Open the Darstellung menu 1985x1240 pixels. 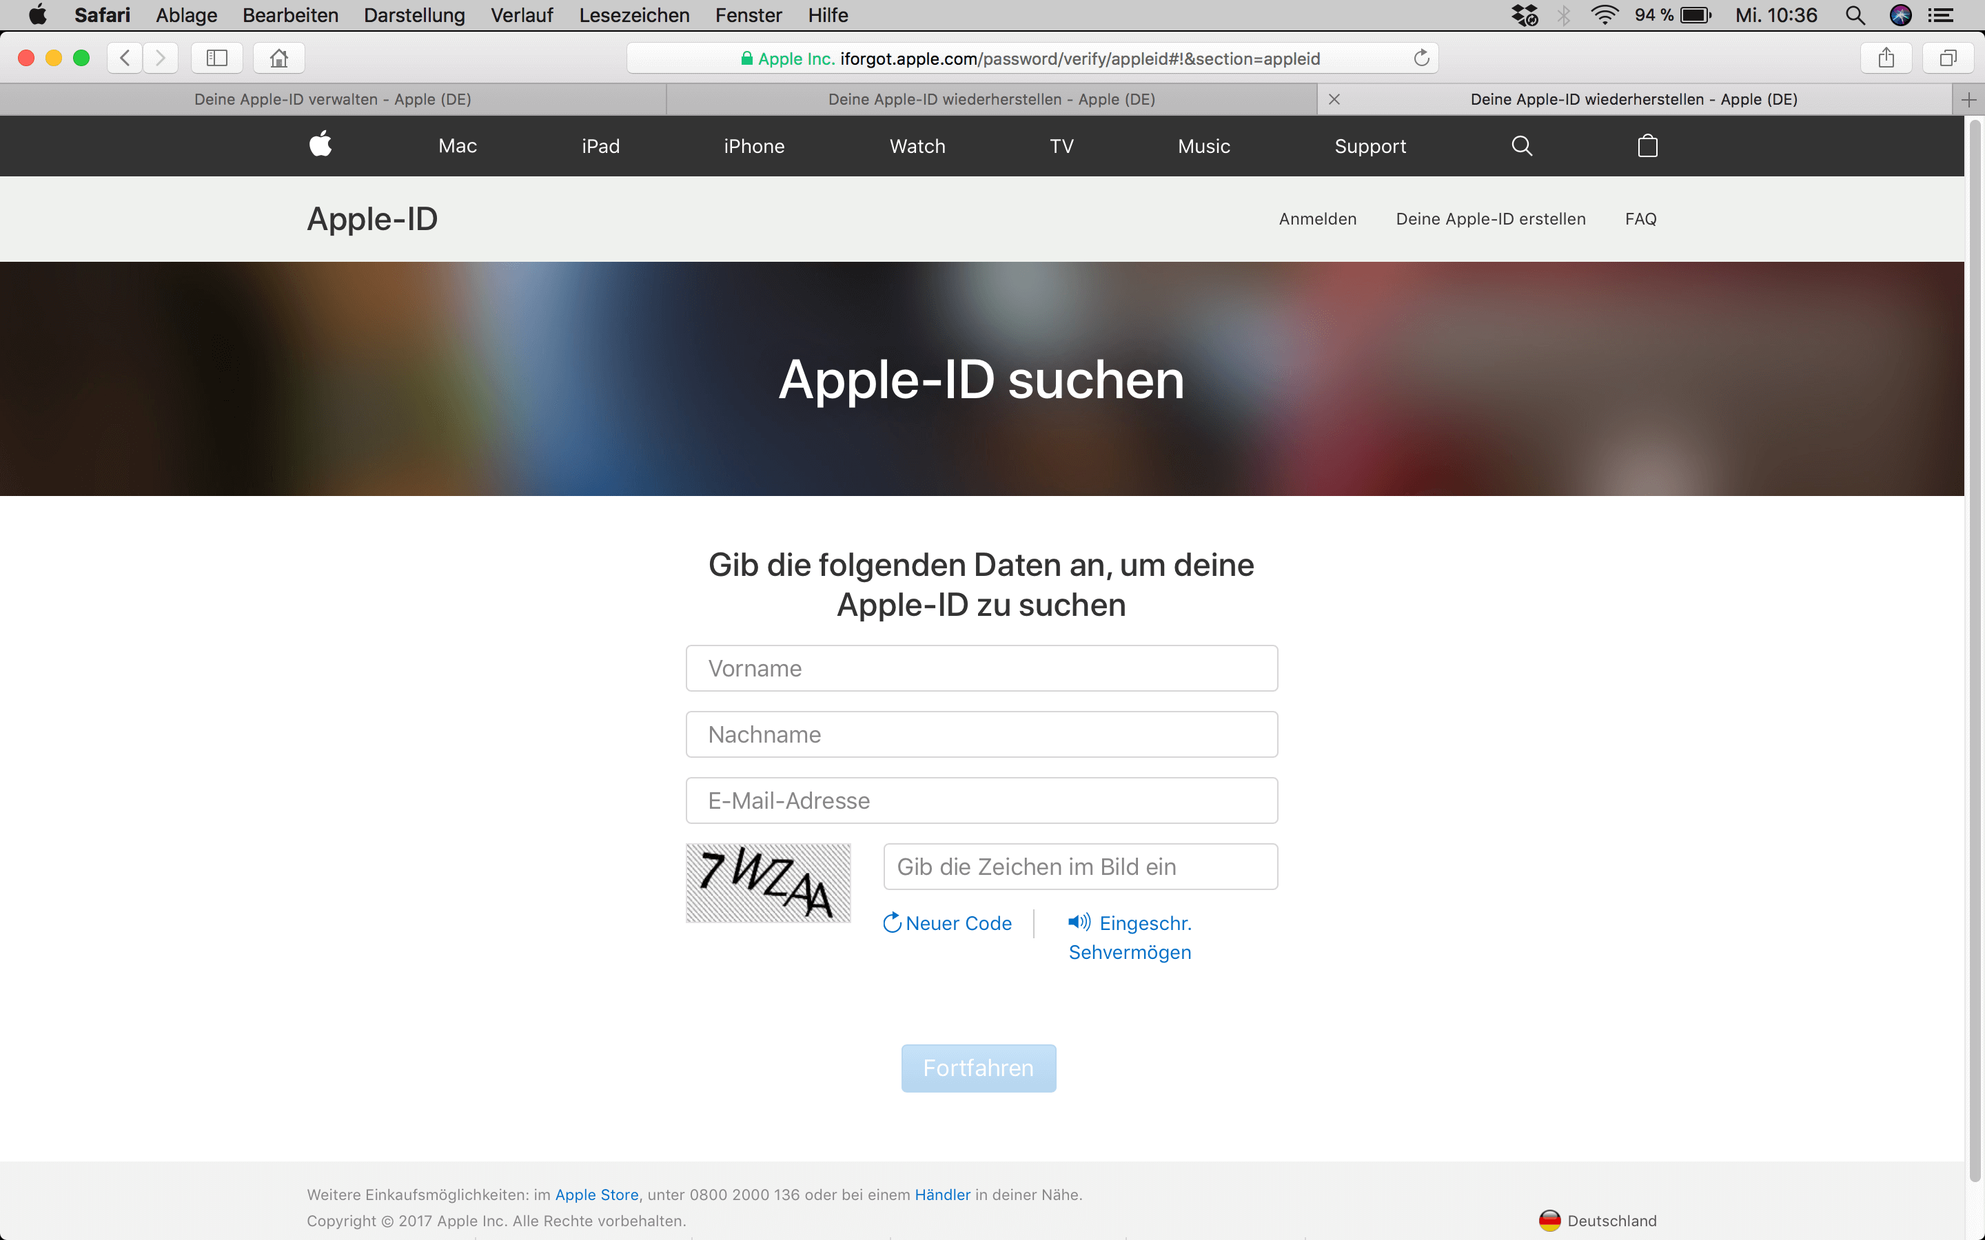pos(414,14)
